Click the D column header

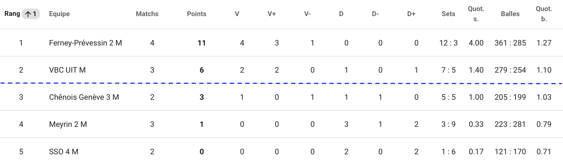[341, 14]
